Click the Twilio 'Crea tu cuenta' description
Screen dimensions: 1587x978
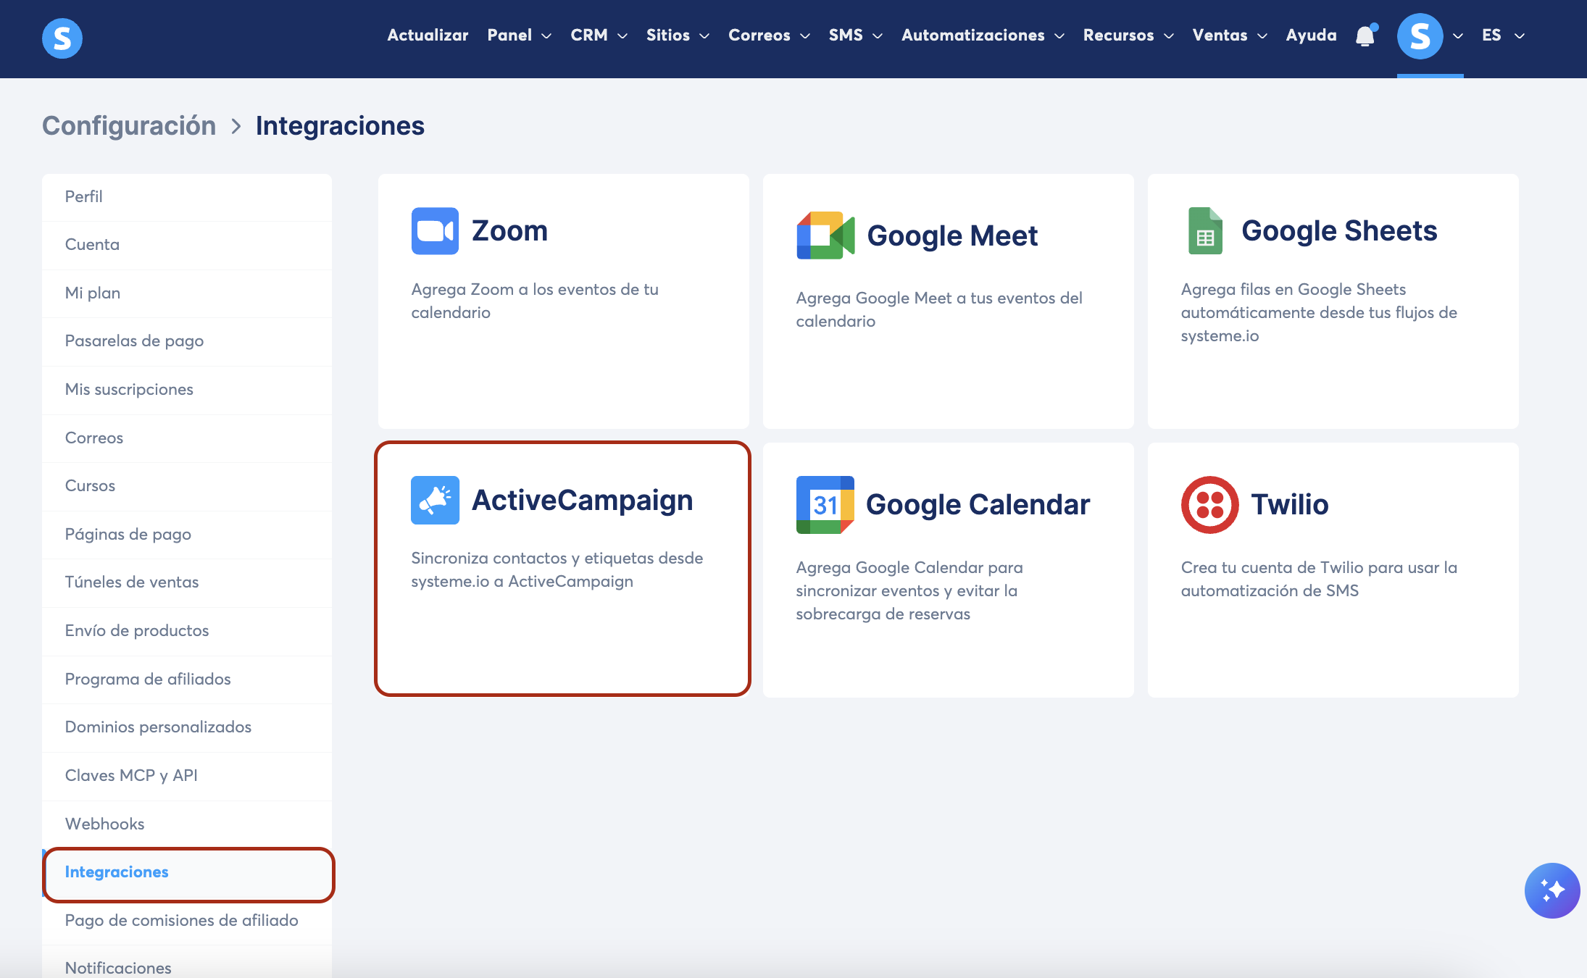(1319, 579)
